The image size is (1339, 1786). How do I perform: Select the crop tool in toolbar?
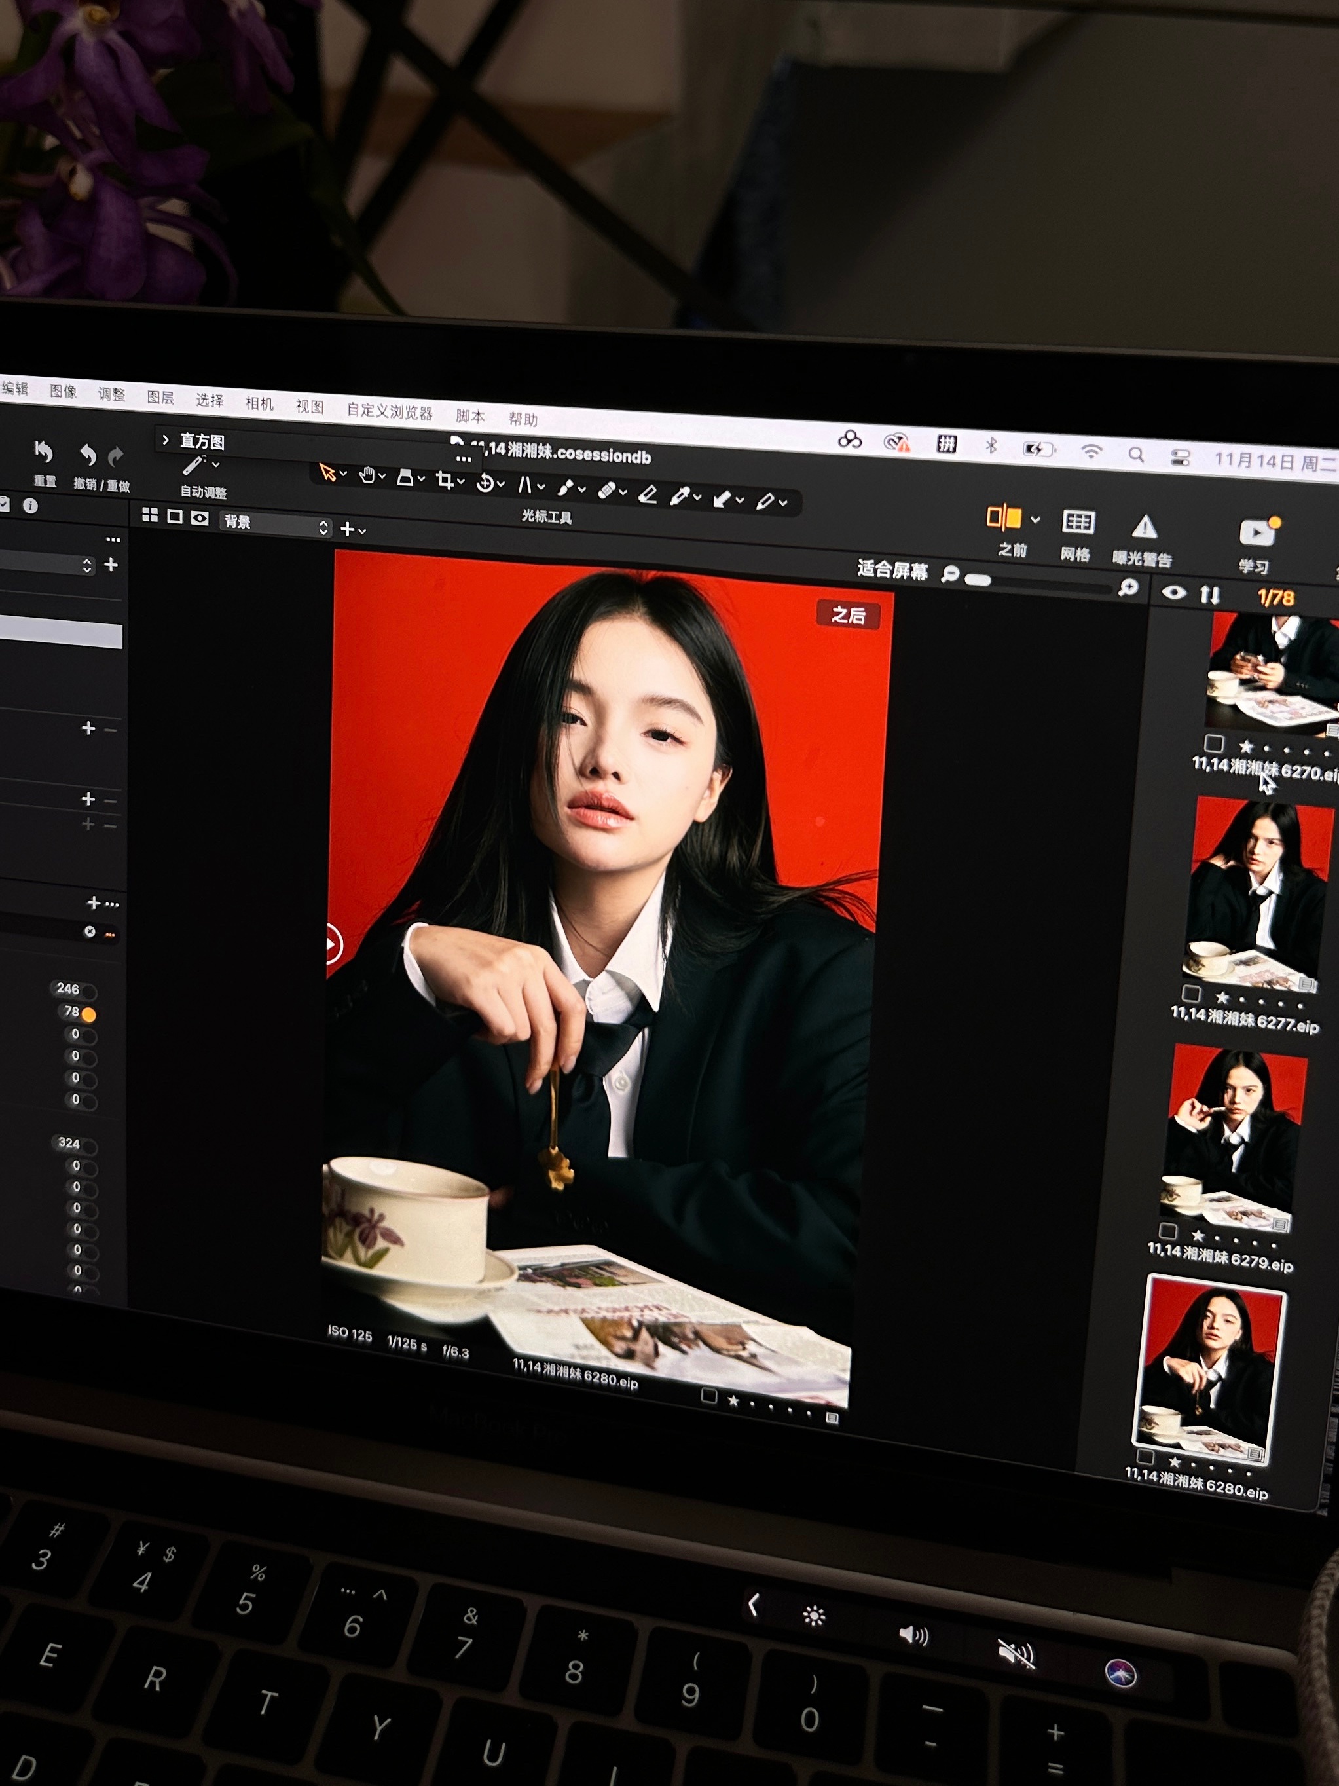(444, 481)
